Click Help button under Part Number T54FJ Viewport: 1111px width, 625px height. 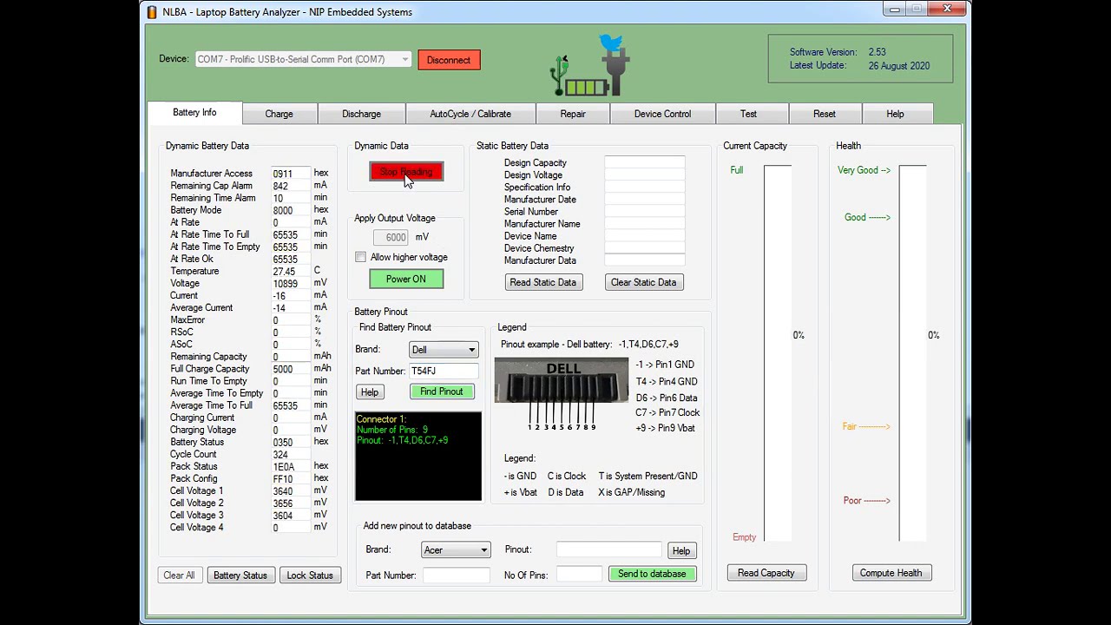(370, 392)
